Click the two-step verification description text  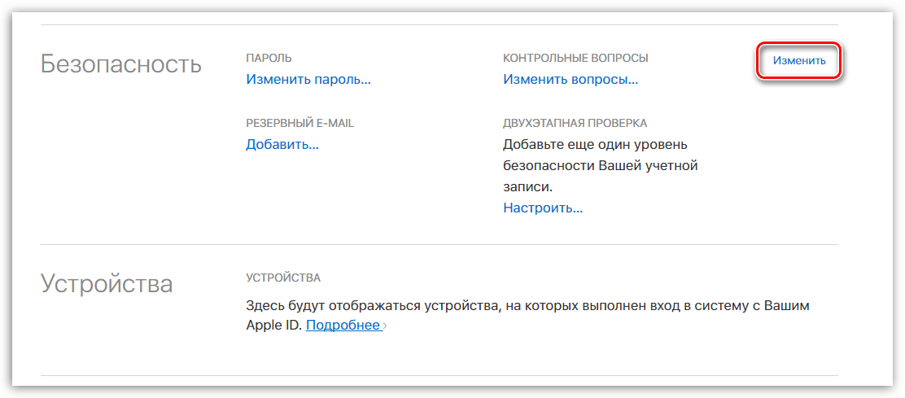(600, 165)
